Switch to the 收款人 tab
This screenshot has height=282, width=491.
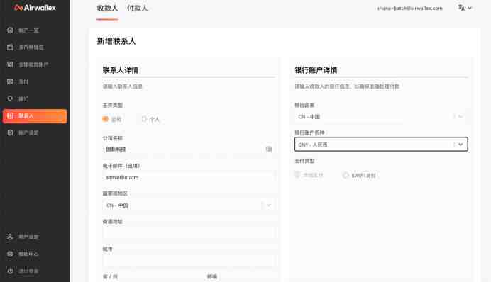107,9
